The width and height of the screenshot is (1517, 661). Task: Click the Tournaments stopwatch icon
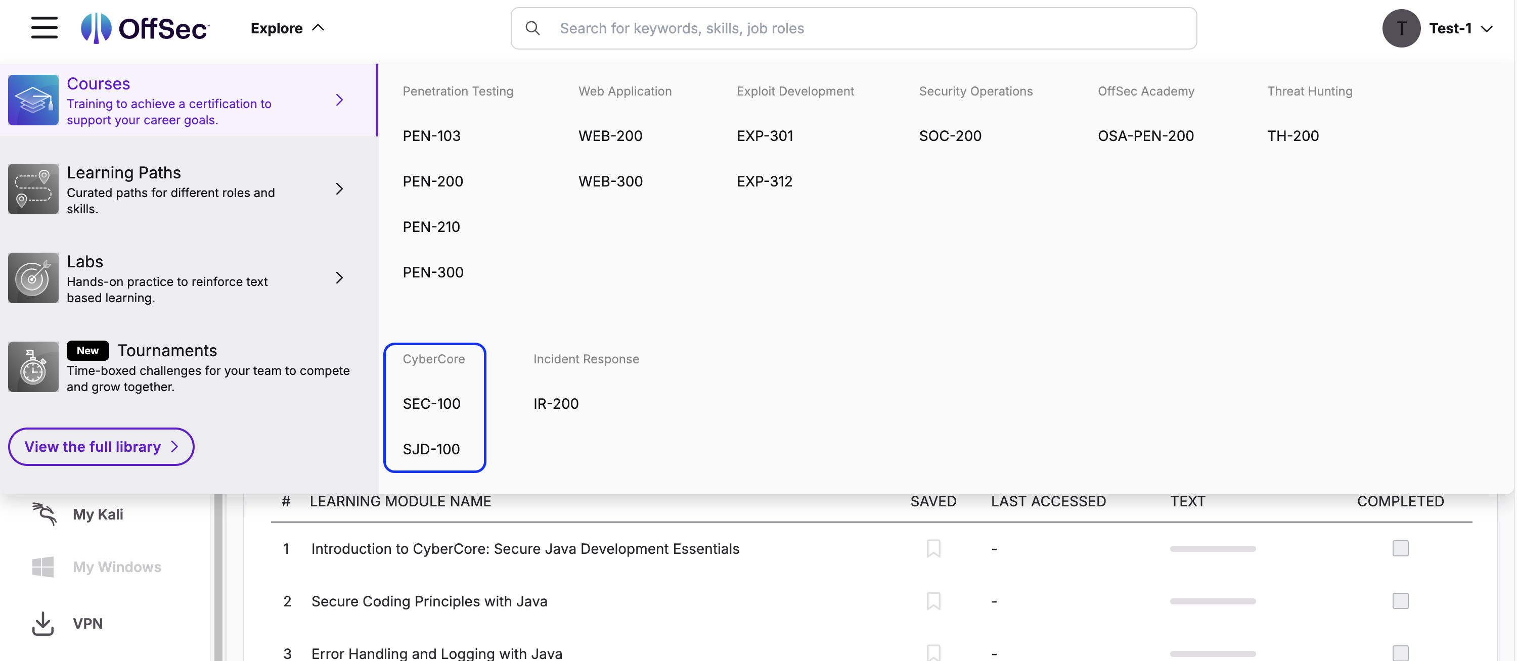33,366
